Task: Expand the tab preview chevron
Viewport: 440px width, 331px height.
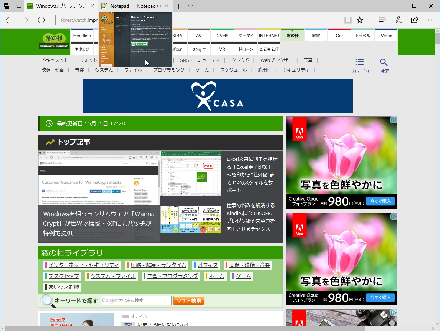Action: (x=190, y=6)
